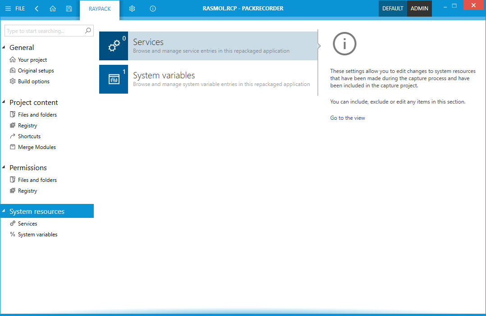The image size is (486, 316).
Task: Collapse the Project content section
Action: 4,102
